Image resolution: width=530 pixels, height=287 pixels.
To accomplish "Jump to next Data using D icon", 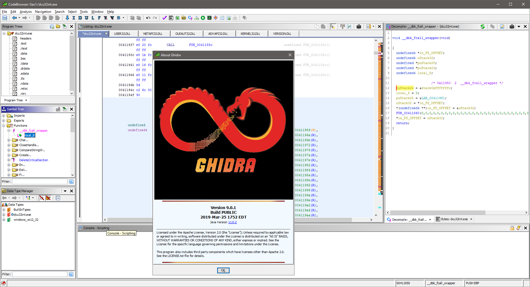I will pos(80,18).
